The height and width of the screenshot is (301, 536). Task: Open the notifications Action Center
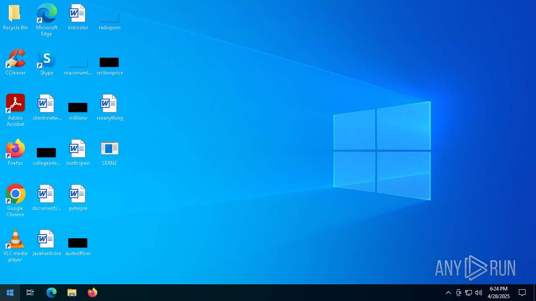522,293
